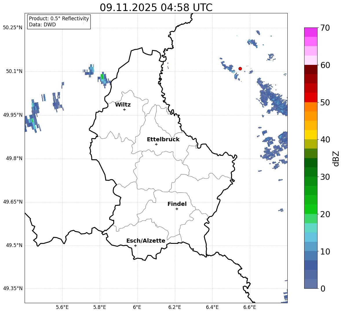
Task: Click the title 09.11.2025 04:58 UTC
Action: [x=156, y=8]
